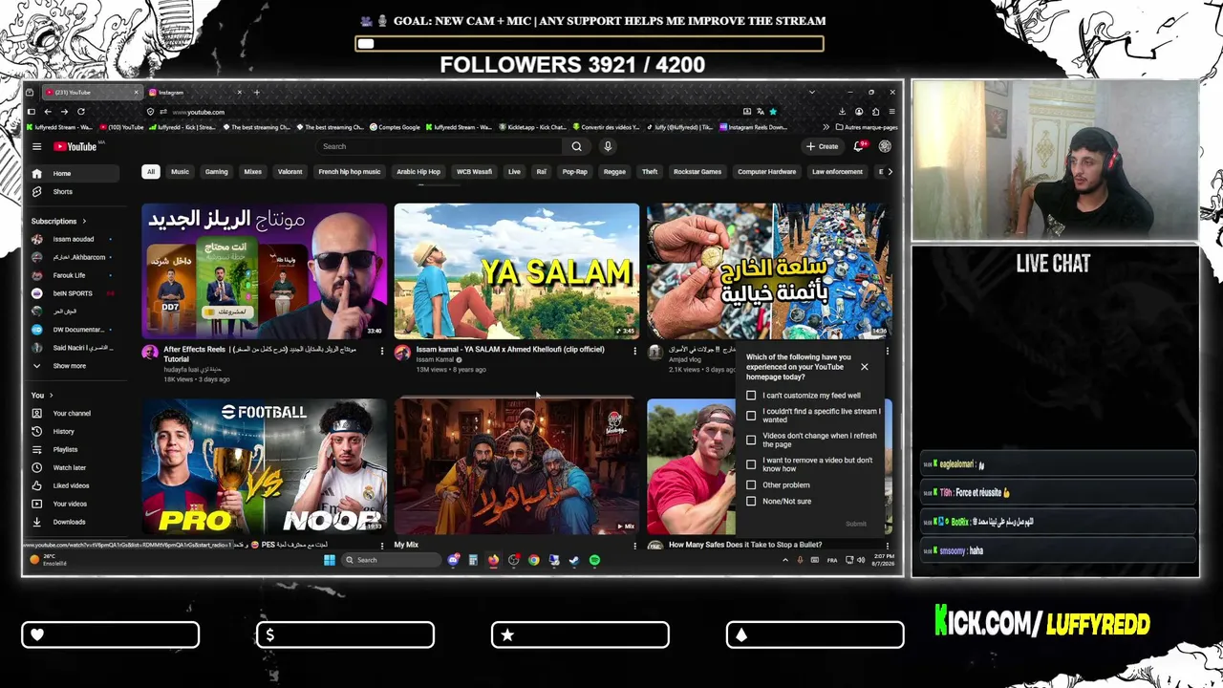Image resolution: width=1223 pixels, height=688 pixels.
Task: Tick the "None/Not sure" checkbox
Action: pos(751,502)
